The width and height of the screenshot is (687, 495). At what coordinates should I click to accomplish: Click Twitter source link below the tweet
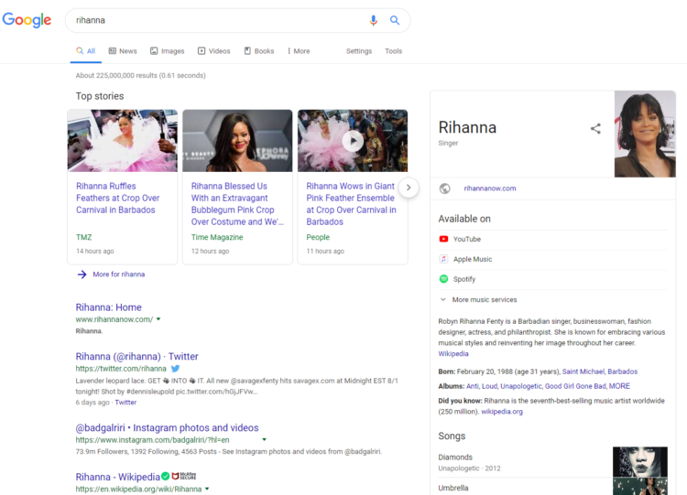coord(125,403)
